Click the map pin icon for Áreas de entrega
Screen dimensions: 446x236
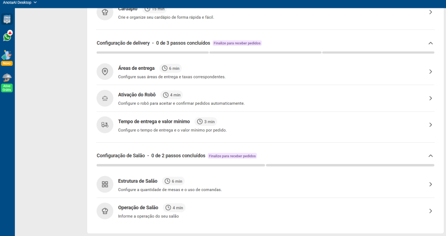coord(105,72)
